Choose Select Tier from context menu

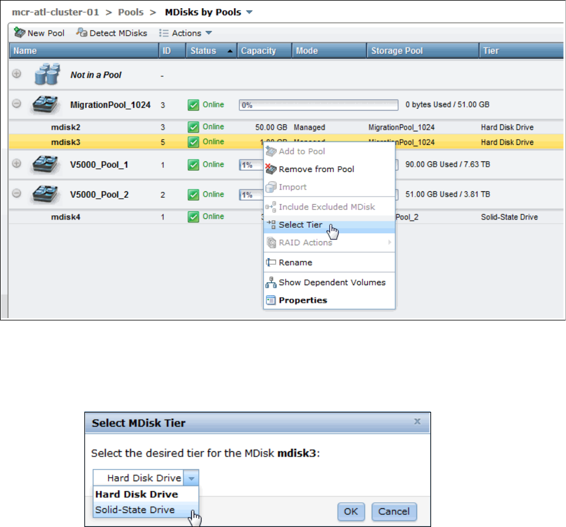[x=300, y=225]
